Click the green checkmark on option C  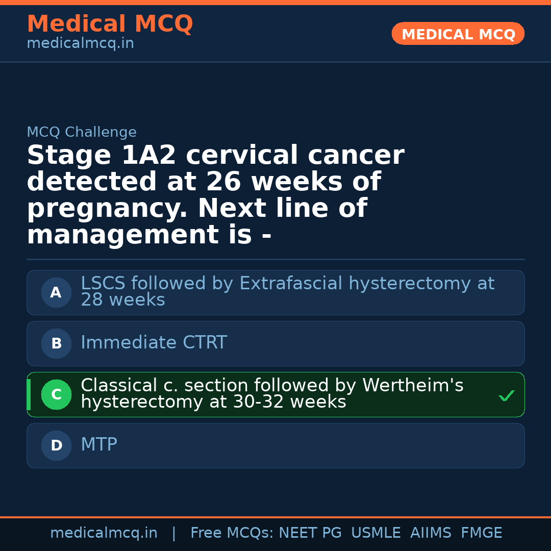(506, 395)
